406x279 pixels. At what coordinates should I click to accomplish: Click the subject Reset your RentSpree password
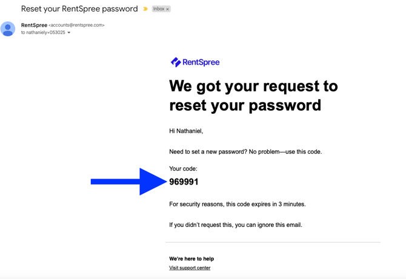79,9
